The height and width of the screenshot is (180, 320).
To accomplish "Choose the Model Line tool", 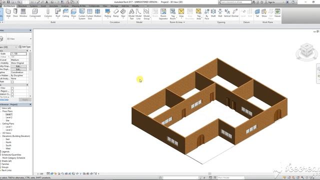I will [138, 14].
